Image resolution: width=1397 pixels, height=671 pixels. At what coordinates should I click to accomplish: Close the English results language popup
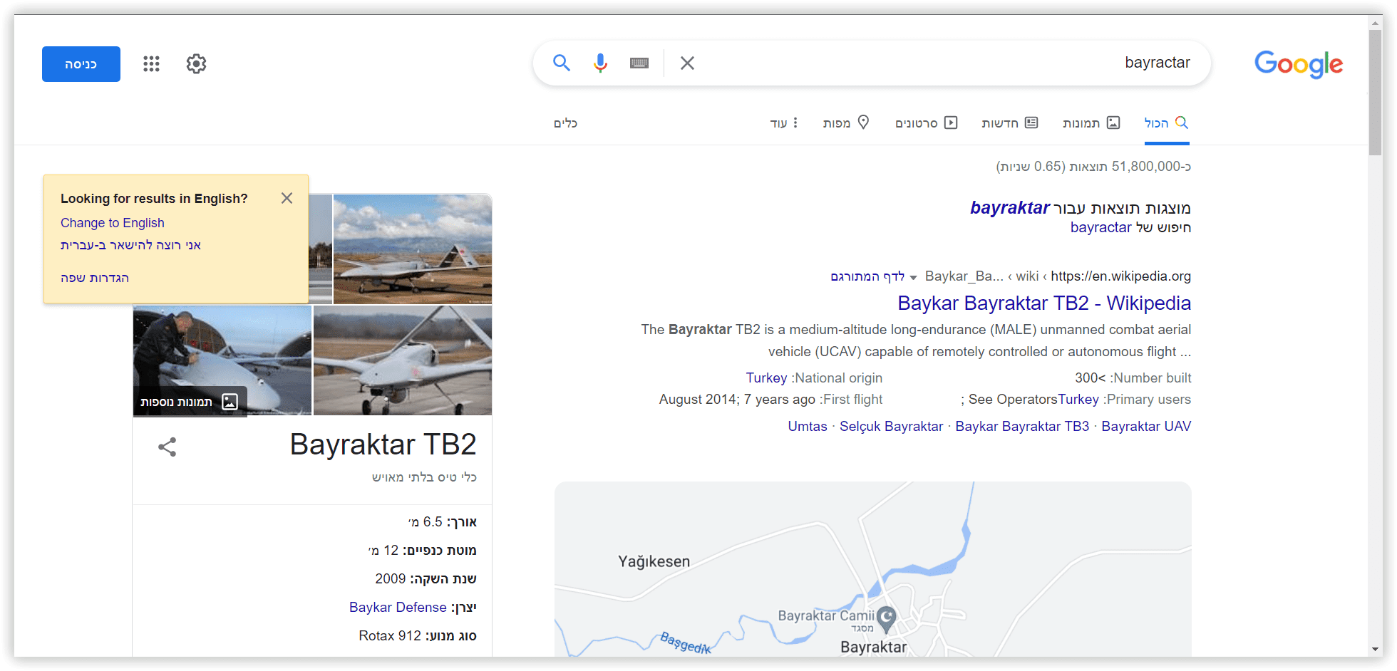pyautogui.click(x=287, y=198)
